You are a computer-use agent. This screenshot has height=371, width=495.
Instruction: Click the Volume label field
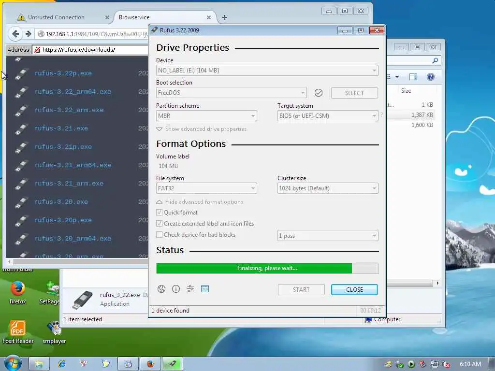click(267, 166)
